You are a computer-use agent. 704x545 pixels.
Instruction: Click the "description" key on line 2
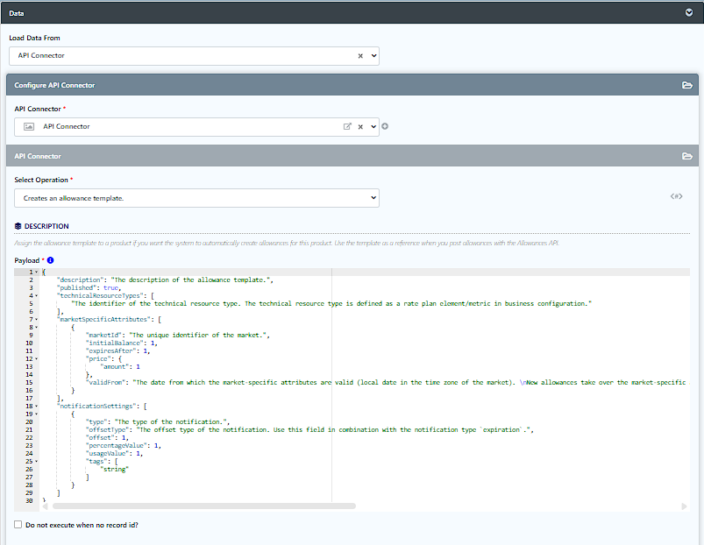tap(80, 280)
